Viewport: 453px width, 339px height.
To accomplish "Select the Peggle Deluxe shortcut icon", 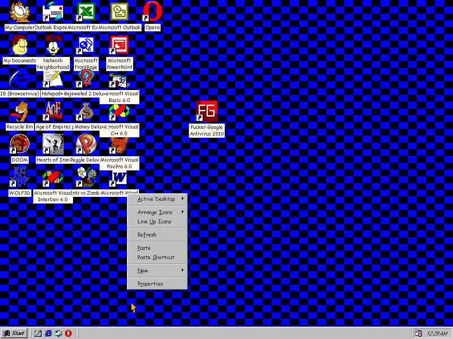I will coord(86,145).
